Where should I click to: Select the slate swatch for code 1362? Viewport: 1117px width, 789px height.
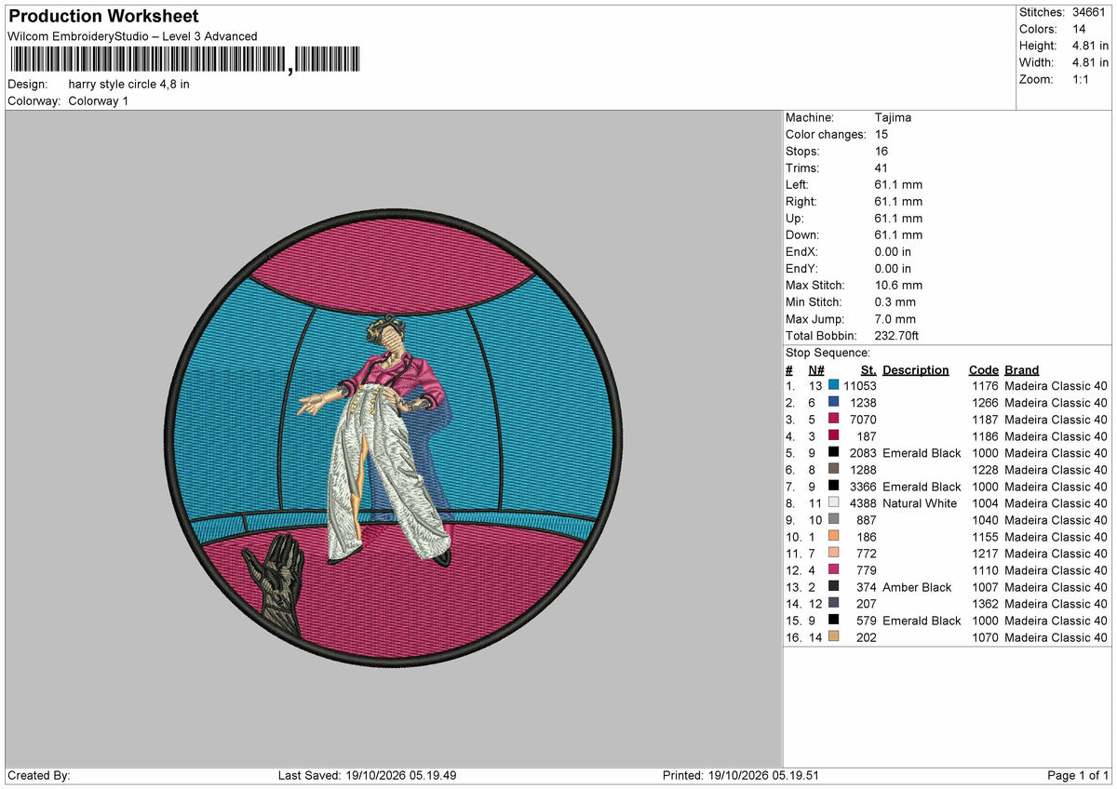click(833, 604)
